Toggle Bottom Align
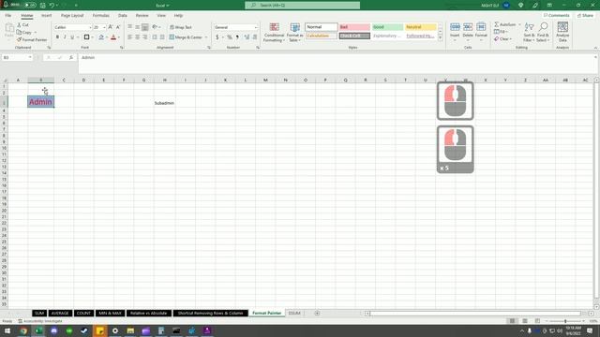This screenshot has height=337, width=600. 145,27
